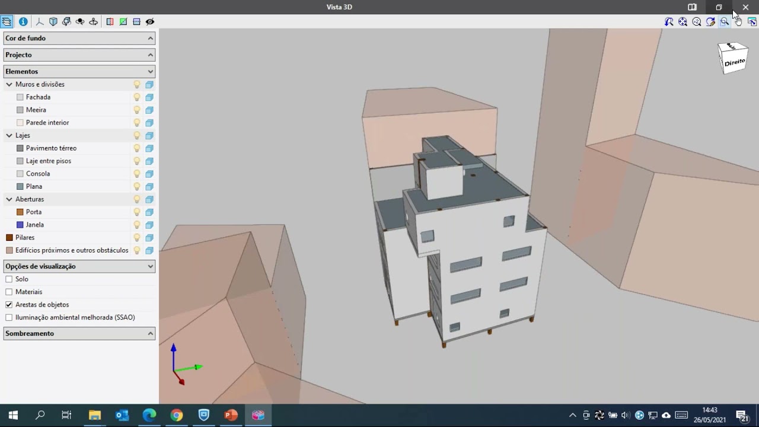Open the Janela blue color swatch
This screenshot has height=427, width=759.
(x=20, y=225)
